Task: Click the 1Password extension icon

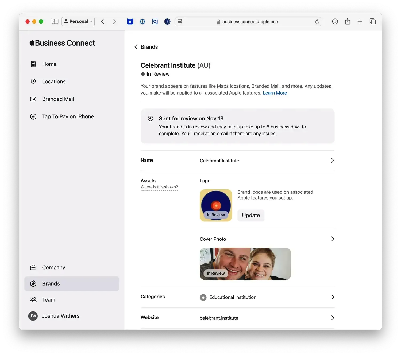Action: coord(142,22)
